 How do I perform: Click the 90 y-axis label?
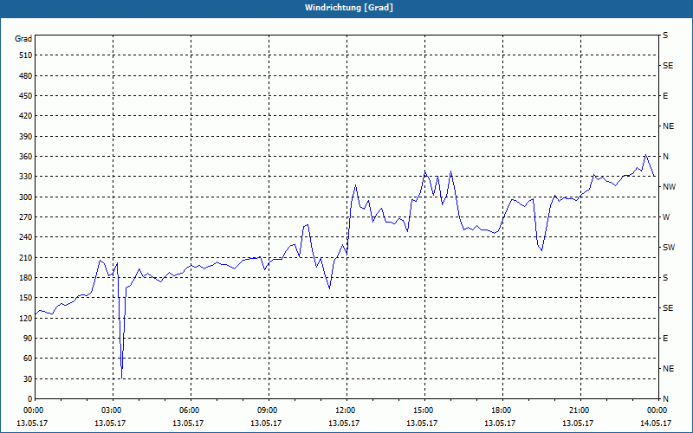tap(28, 339)
